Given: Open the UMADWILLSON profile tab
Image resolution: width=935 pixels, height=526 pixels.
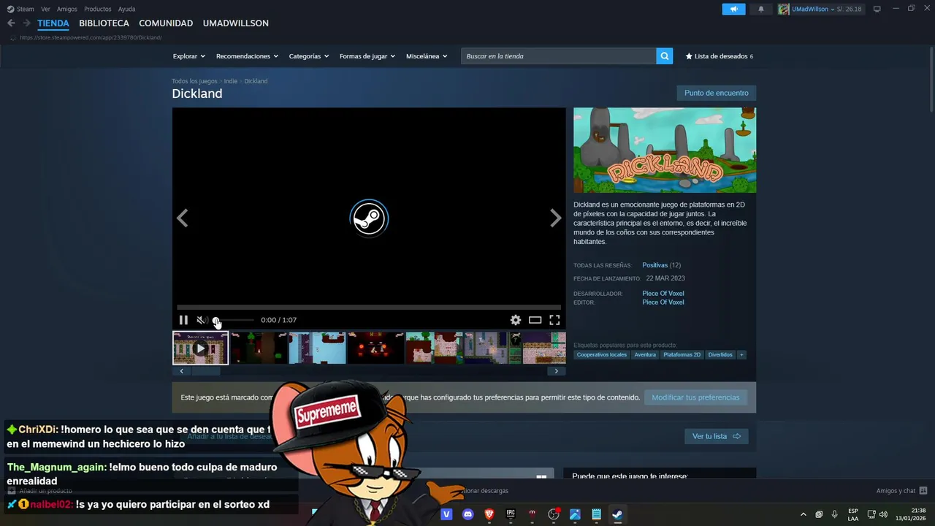Looking at the screenshot, I should click(x=235, y=23).
